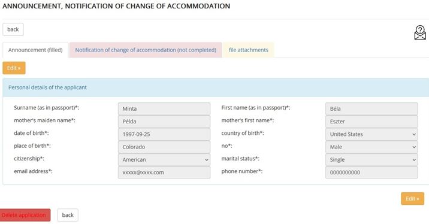Click the bottom back button
Image resolution: width=429 pixels, height=224 pixels.
tap(68, 215)
